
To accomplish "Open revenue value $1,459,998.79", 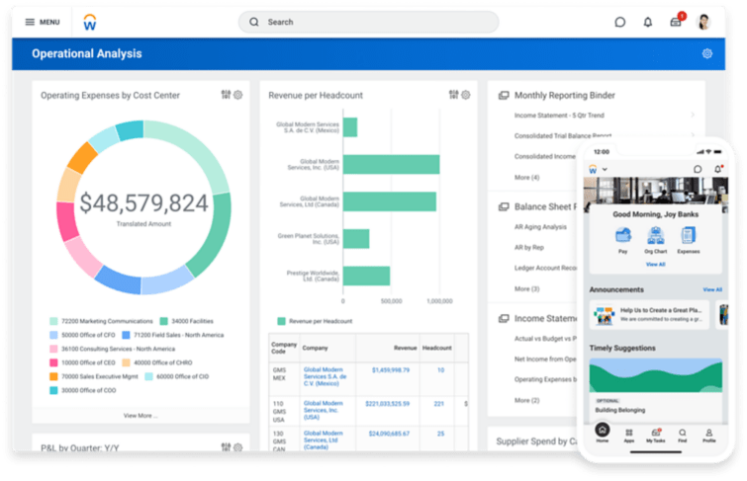I will (x=391, y=369).
